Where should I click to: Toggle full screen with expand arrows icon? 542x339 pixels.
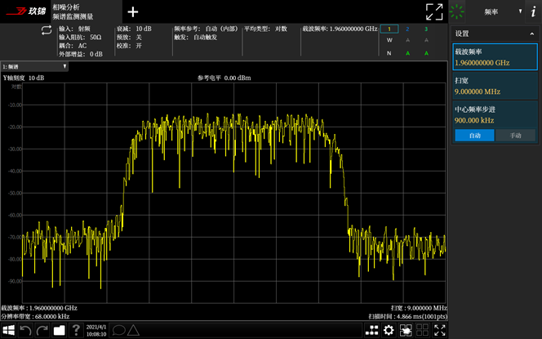pyautogui.click(x=434, y=12)
